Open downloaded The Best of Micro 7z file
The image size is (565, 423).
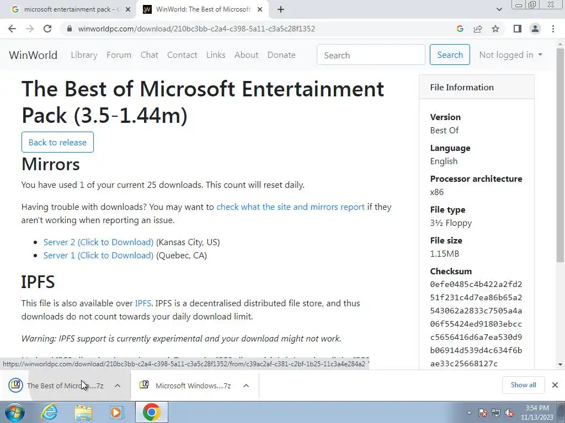(57, 386)
